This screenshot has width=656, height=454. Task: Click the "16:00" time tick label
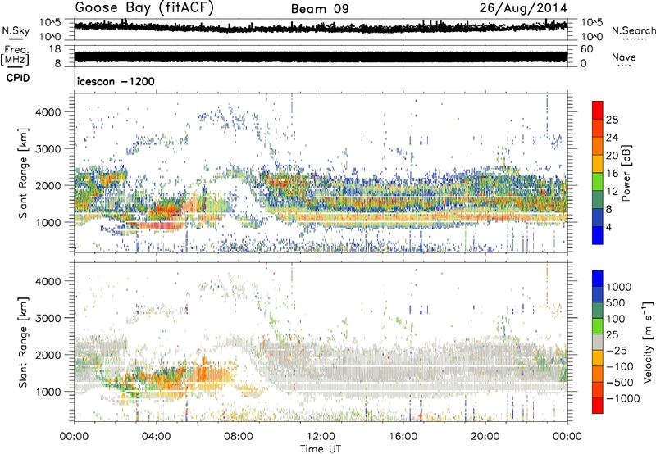pyautogui.click(x=403, y=437)
